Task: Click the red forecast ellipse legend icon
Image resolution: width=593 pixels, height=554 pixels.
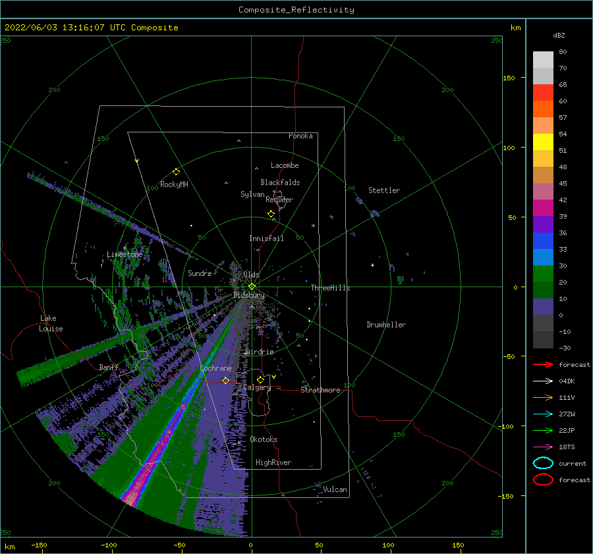Action: coord(543,480)
